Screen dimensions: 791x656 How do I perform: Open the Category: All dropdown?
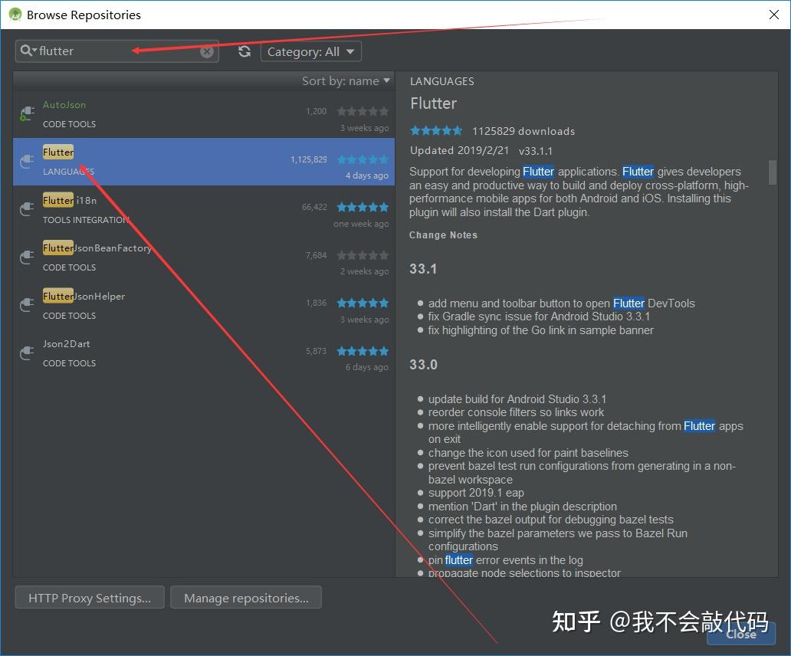pyautogui.click(x=310, y=51)
